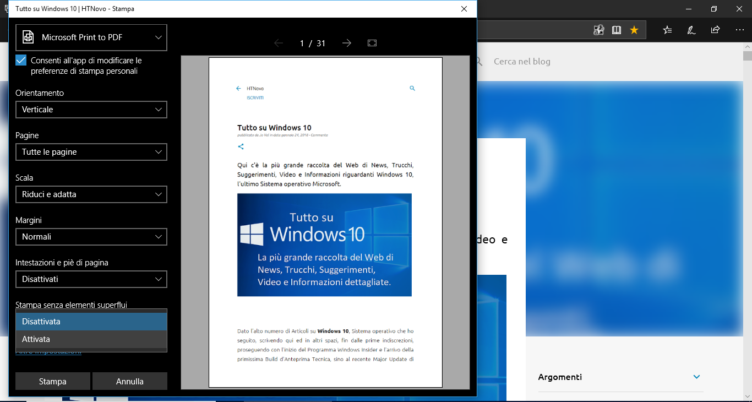Click the Cerca nel blog search field
752x402 pixels.
tap(522, 62)
